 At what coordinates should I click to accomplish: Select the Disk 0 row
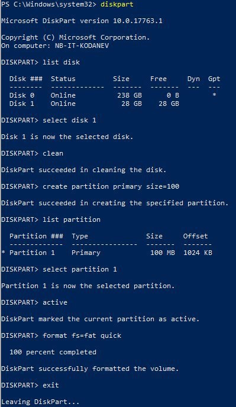point(113,95)
